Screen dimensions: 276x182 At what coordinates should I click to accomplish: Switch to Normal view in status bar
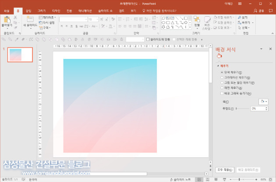click(x=199, y=179)
